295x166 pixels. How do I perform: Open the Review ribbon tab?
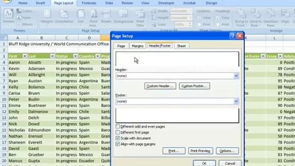click(x=127, y=3)
